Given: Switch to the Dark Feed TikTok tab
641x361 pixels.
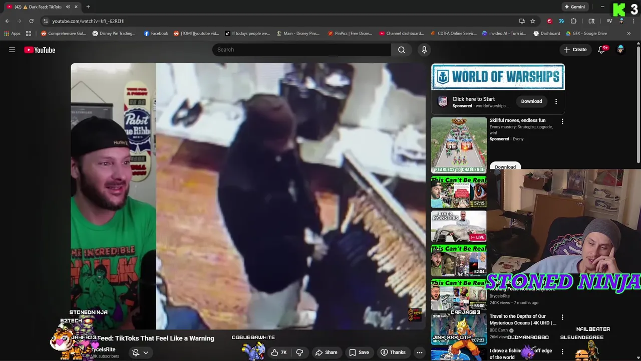Looking at the screenshot, I should (x=41, y=7).
